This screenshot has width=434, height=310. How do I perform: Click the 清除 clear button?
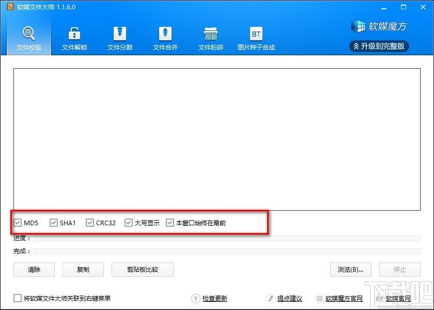[34, 270]
